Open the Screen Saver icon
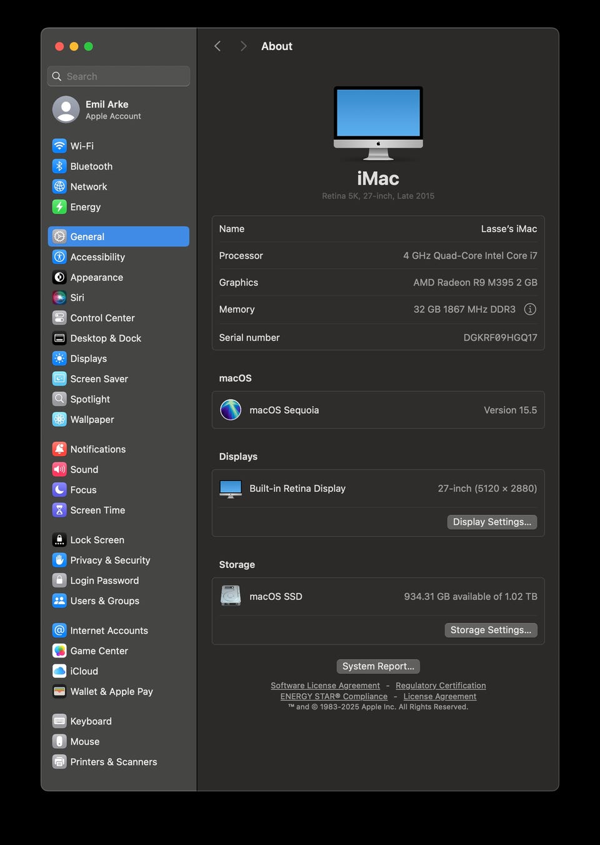 [x=59, y=379]
